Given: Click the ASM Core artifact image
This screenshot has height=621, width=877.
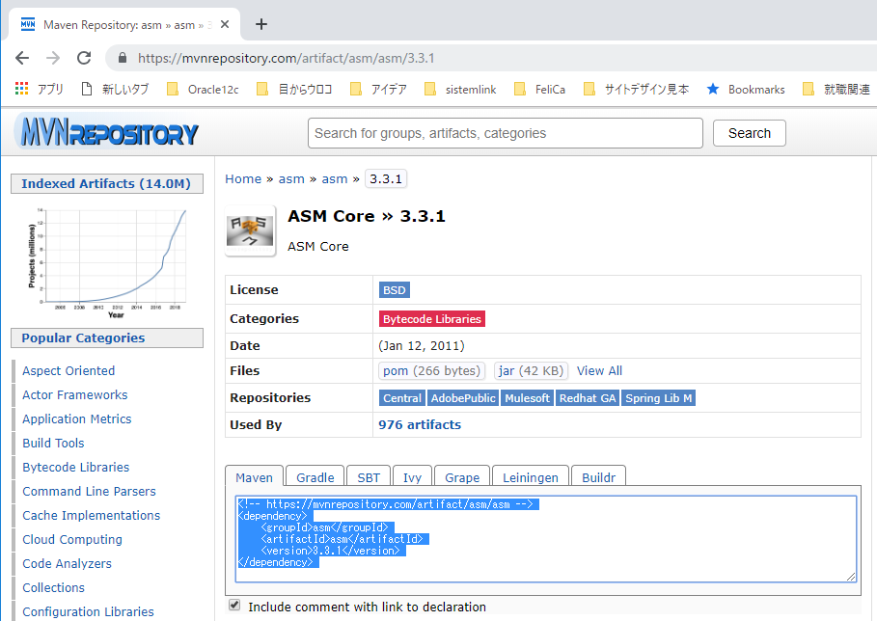Looking at the screenshot, I should [x=250, y=230].
